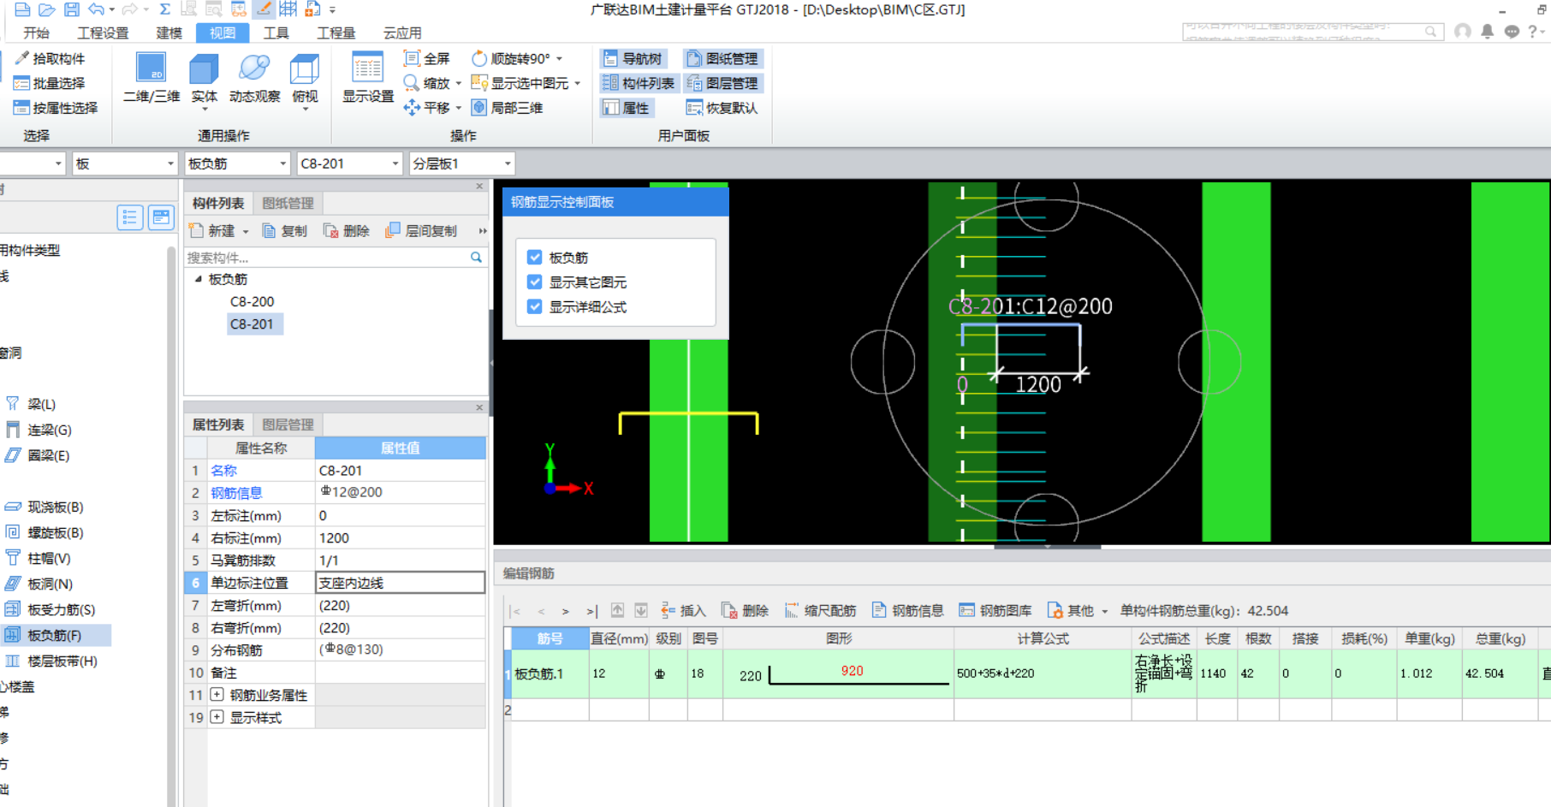1551x807 pixels.
Task: Open the 工程量 ribbon tab
Action: (336, 33)
